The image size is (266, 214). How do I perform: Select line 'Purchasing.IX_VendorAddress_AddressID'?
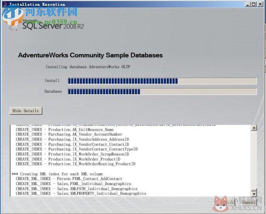pos(72,139)
